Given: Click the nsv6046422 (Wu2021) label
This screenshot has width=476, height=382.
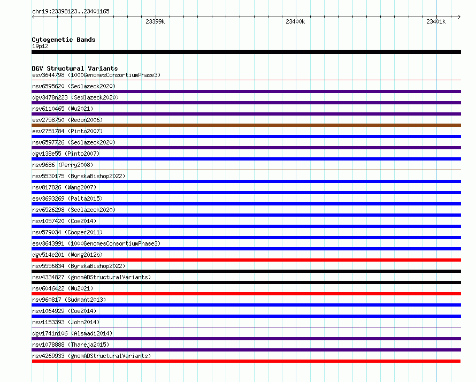Looking at the screenshot, I should [x=63, y=288].
